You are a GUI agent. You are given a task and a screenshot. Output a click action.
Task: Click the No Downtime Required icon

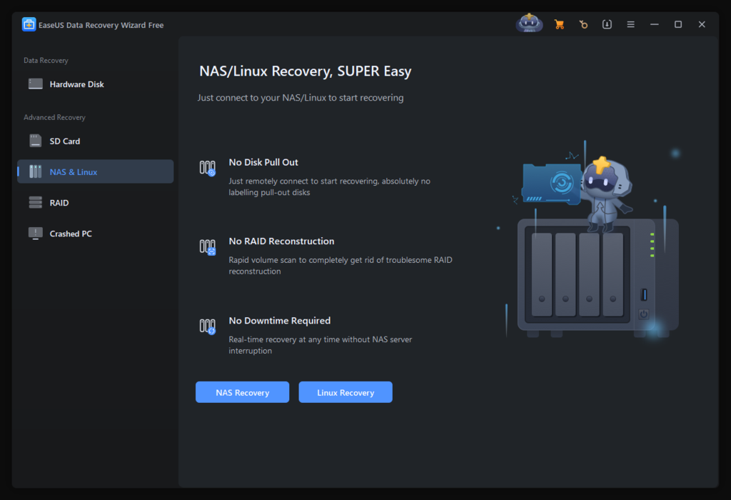point(208,326)
